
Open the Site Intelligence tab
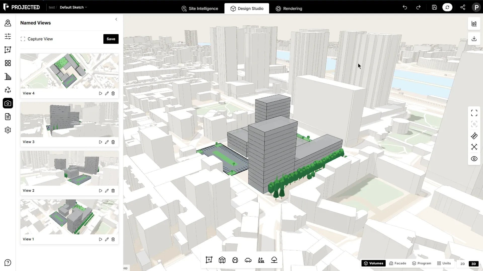[200, 9]
